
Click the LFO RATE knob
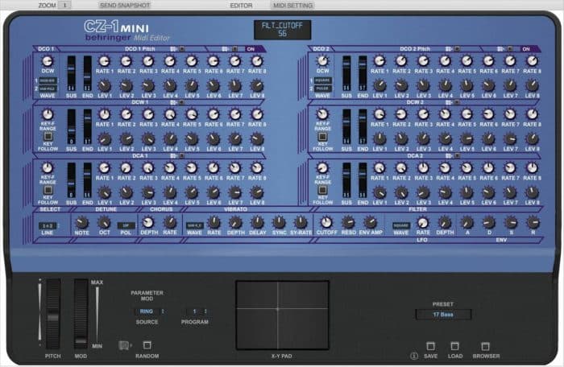coord(423,222)
